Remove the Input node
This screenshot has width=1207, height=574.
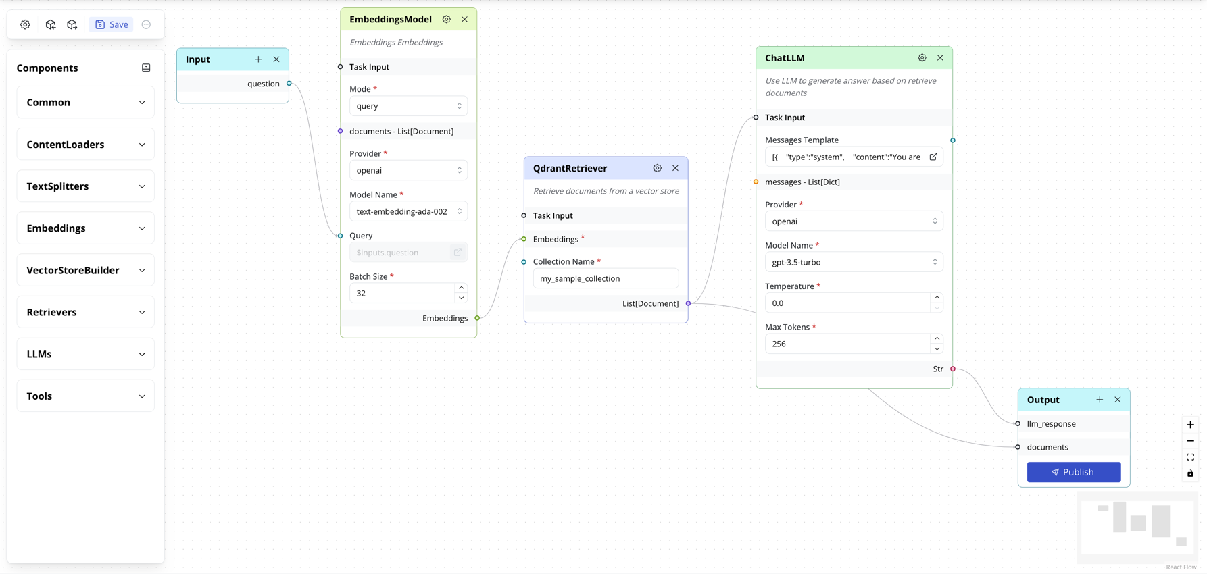click(276, 59)
